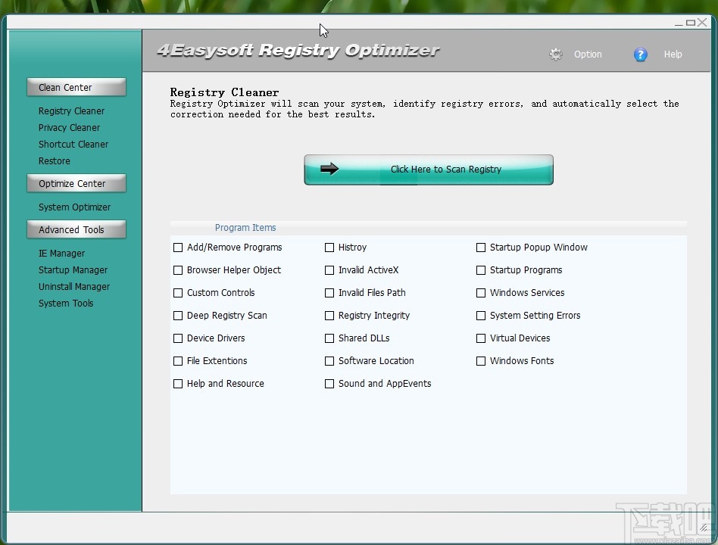
Task: Select Shortcut Cleaner in sidebar
Action: pyautogui.click(x=73, y=144)
